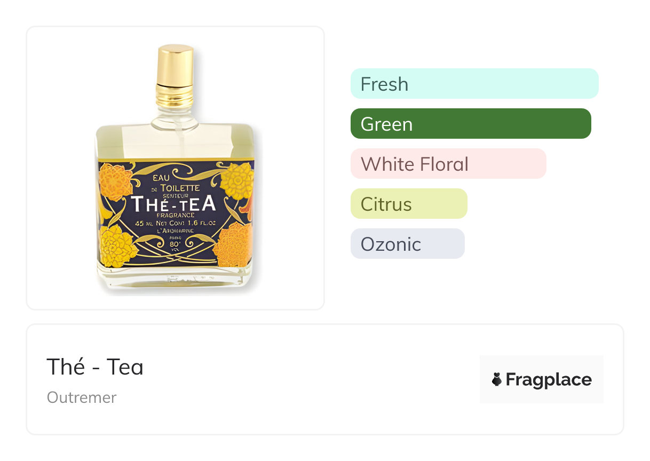Click the Thé - Tea perfume title

pos(95,367)
